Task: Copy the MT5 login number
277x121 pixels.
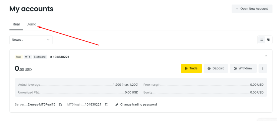Action: coord(107,104)
